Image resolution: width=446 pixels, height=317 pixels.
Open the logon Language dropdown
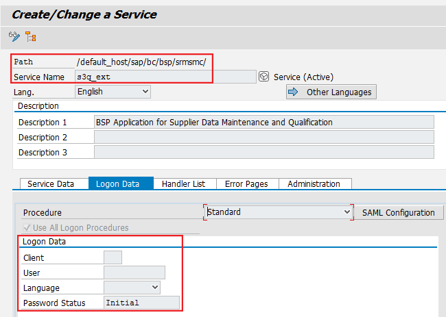(132, 288)
